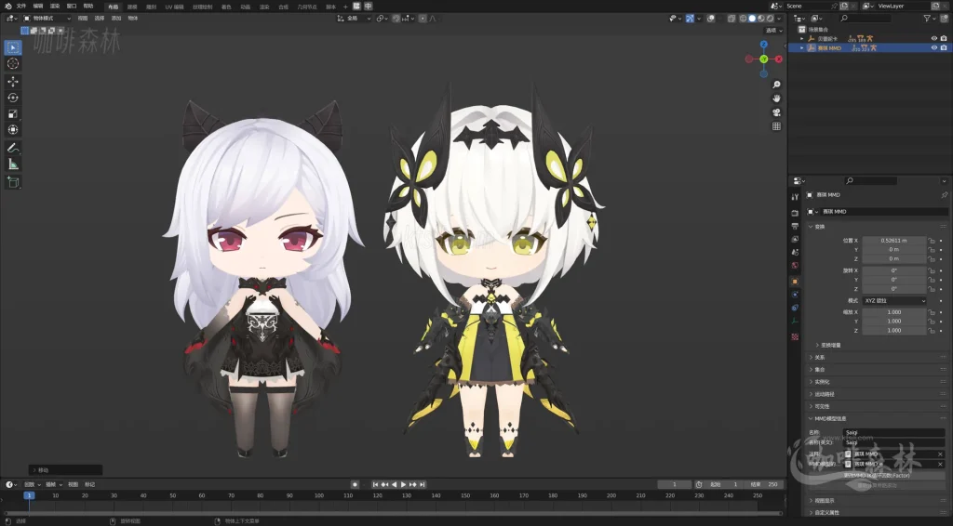Image resolution: width=953 pixels, height=526 pixels.
Task: Open the Edit menu
Action: coord(38,7)
